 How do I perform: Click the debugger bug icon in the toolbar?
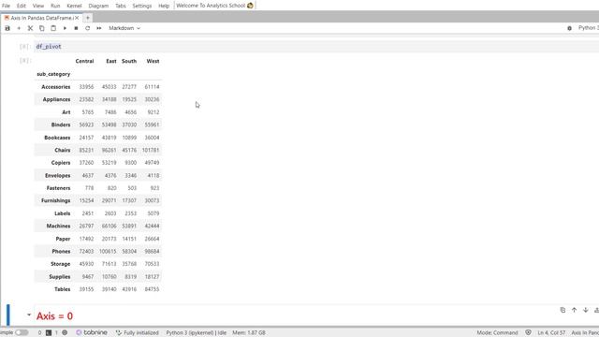tap(569, 28)
